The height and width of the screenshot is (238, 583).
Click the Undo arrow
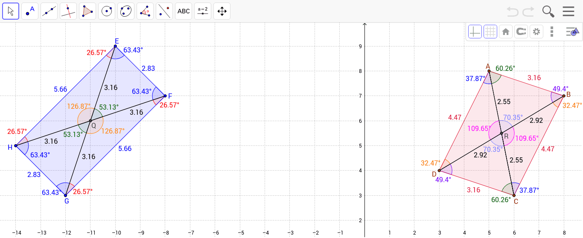(513, 12)
